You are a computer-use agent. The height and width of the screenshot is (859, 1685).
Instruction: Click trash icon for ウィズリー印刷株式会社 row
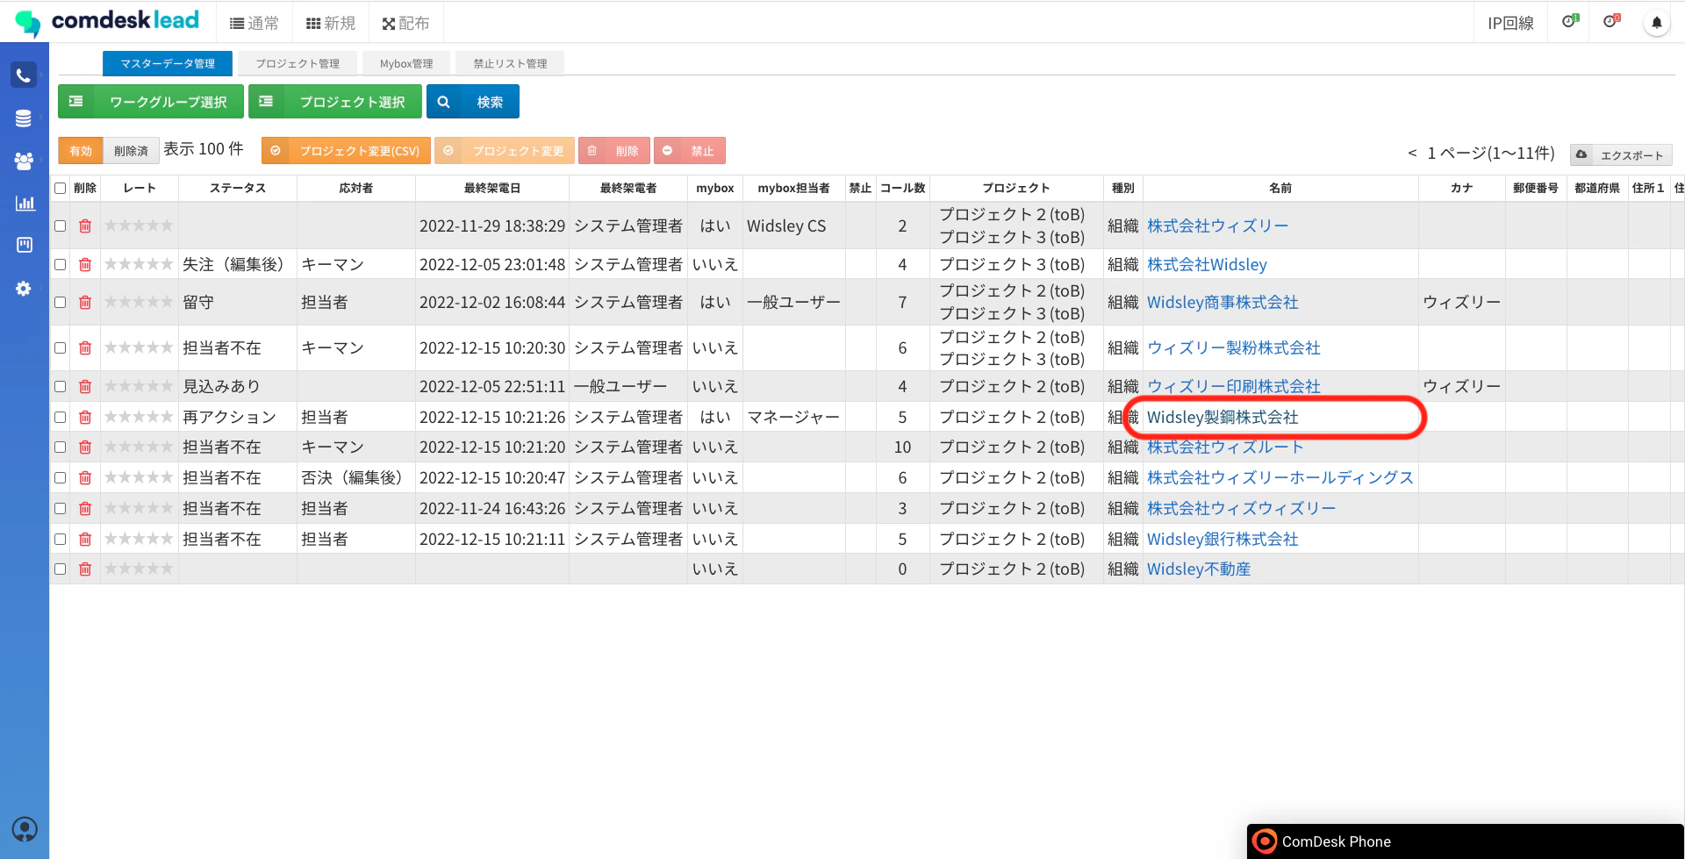(x=85, y=387)
